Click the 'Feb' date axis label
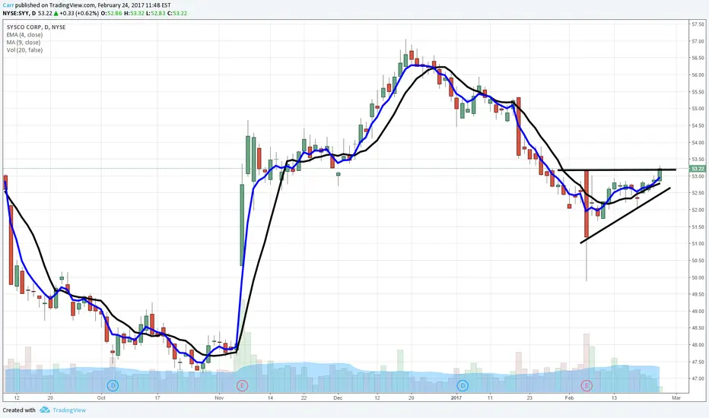The height and width of the screenshot is (418, 709). (x=569, y=398)
